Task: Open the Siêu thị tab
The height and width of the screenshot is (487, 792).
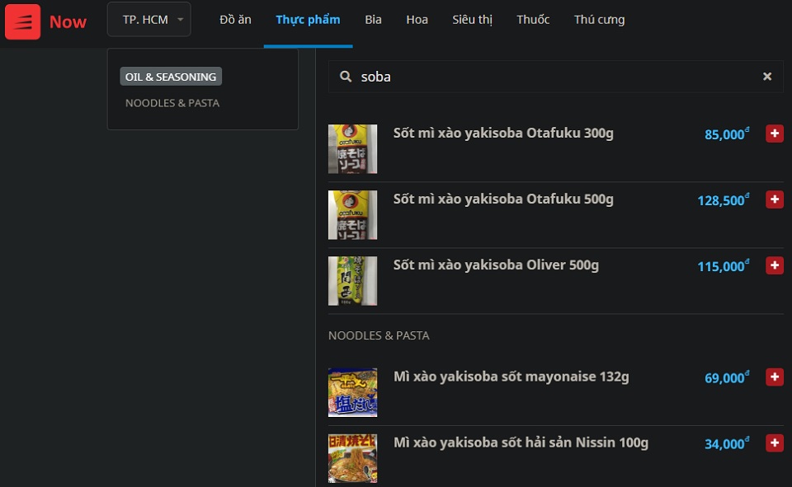Action: coord(472,20)
